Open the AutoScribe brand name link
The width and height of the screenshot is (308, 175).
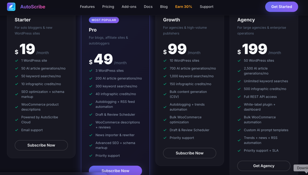[x=32, y=7]
